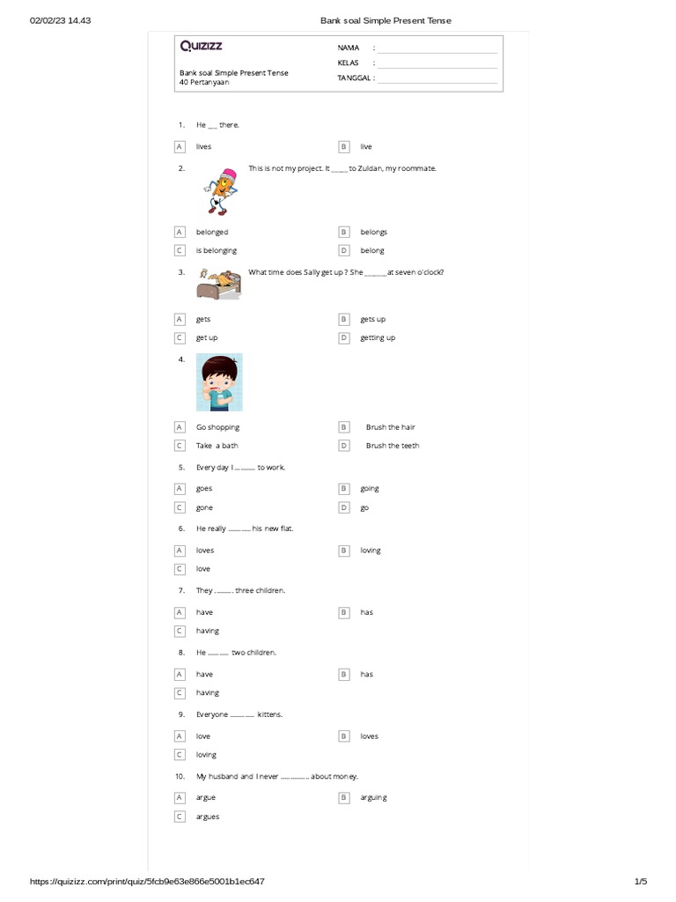This screenshot has width=676, height=902.
Task: Click the boy brushing teeth image
Action: [x=219, y=382]
